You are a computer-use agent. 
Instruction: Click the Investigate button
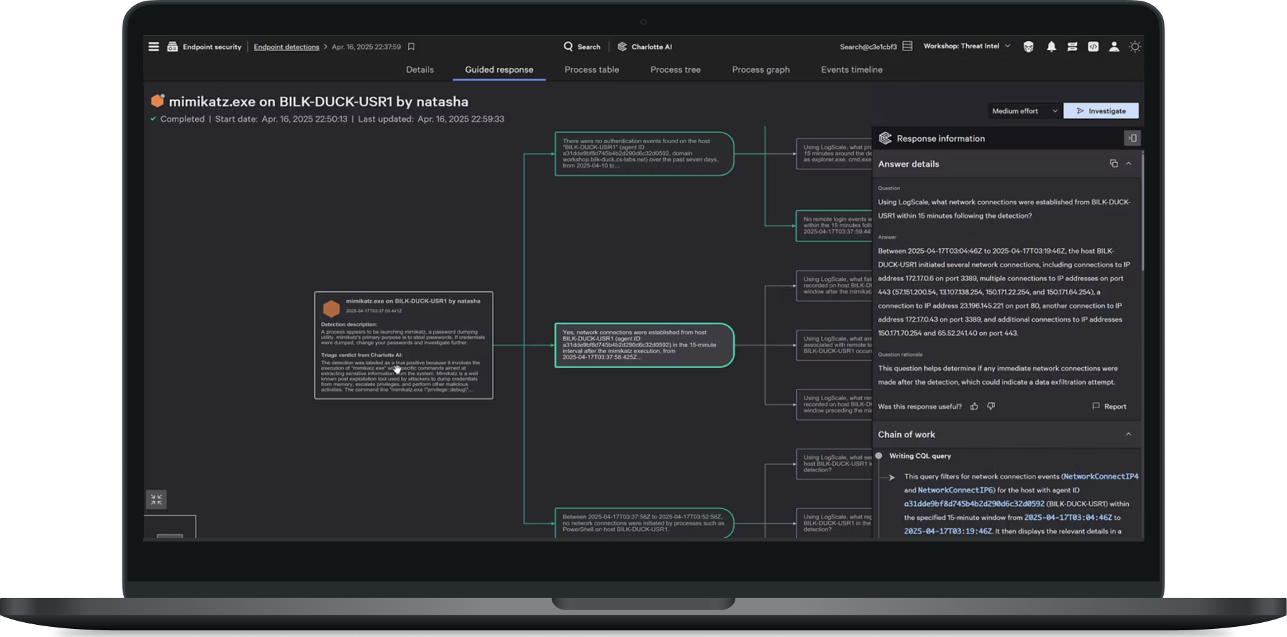pyautogui.click(x=1101, y=111)
